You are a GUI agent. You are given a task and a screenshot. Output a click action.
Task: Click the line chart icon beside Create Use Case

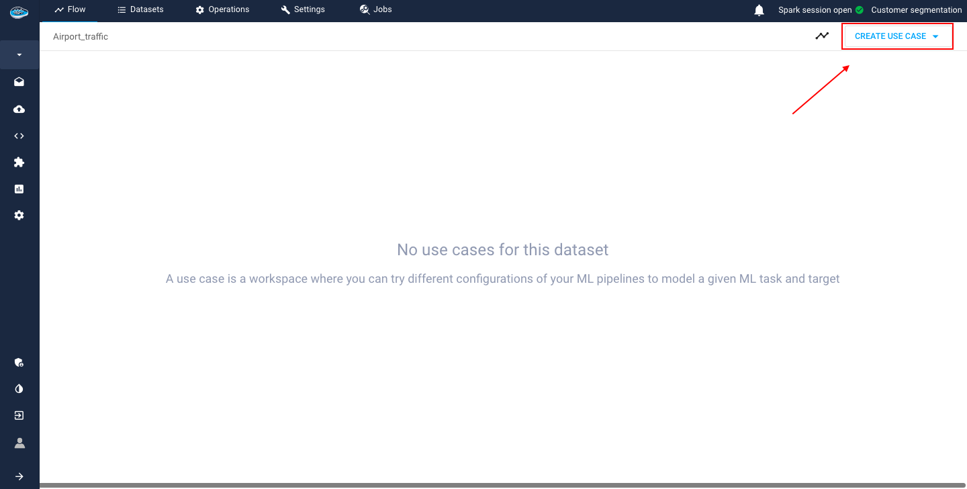pos(822,36)
